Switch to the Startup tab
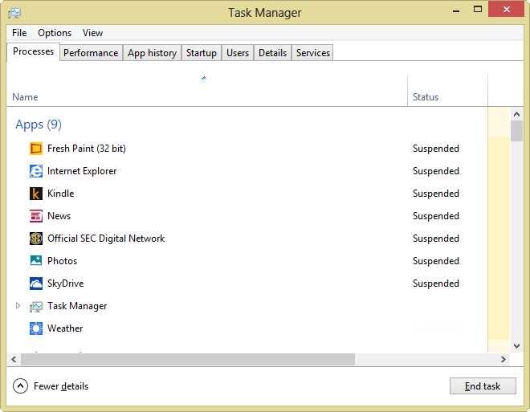 click(x=202, y=53)
